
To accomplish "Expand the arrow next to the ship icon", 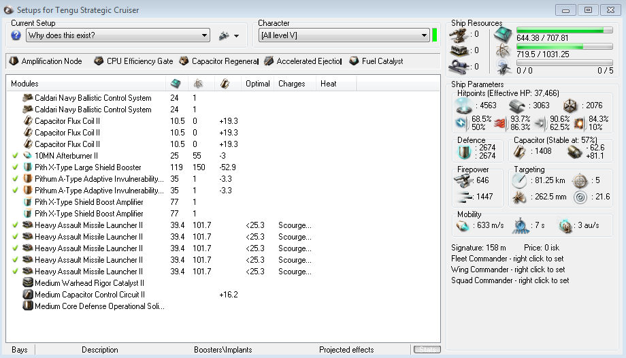I will click(x=236, y=36).
